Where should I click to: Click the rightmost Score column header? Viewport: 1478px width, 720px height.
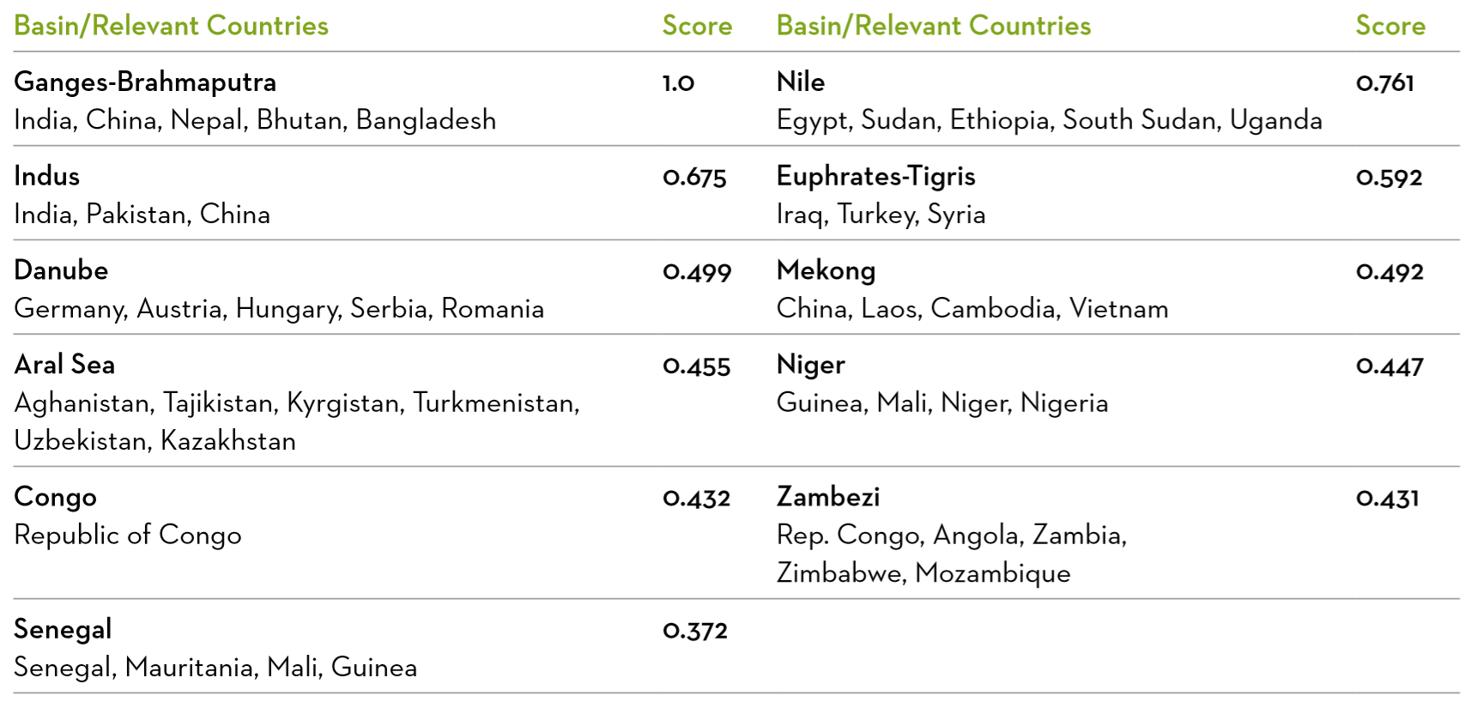pos(1390,26)
